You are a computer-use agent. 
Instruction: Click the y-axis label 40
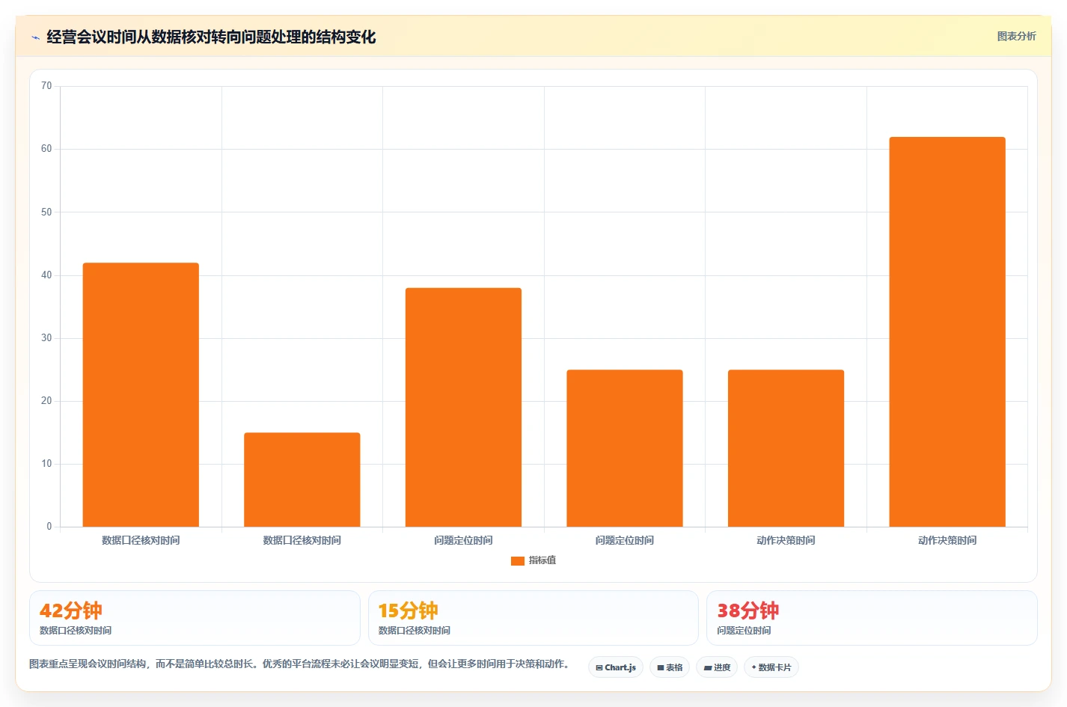coord(46,275)
